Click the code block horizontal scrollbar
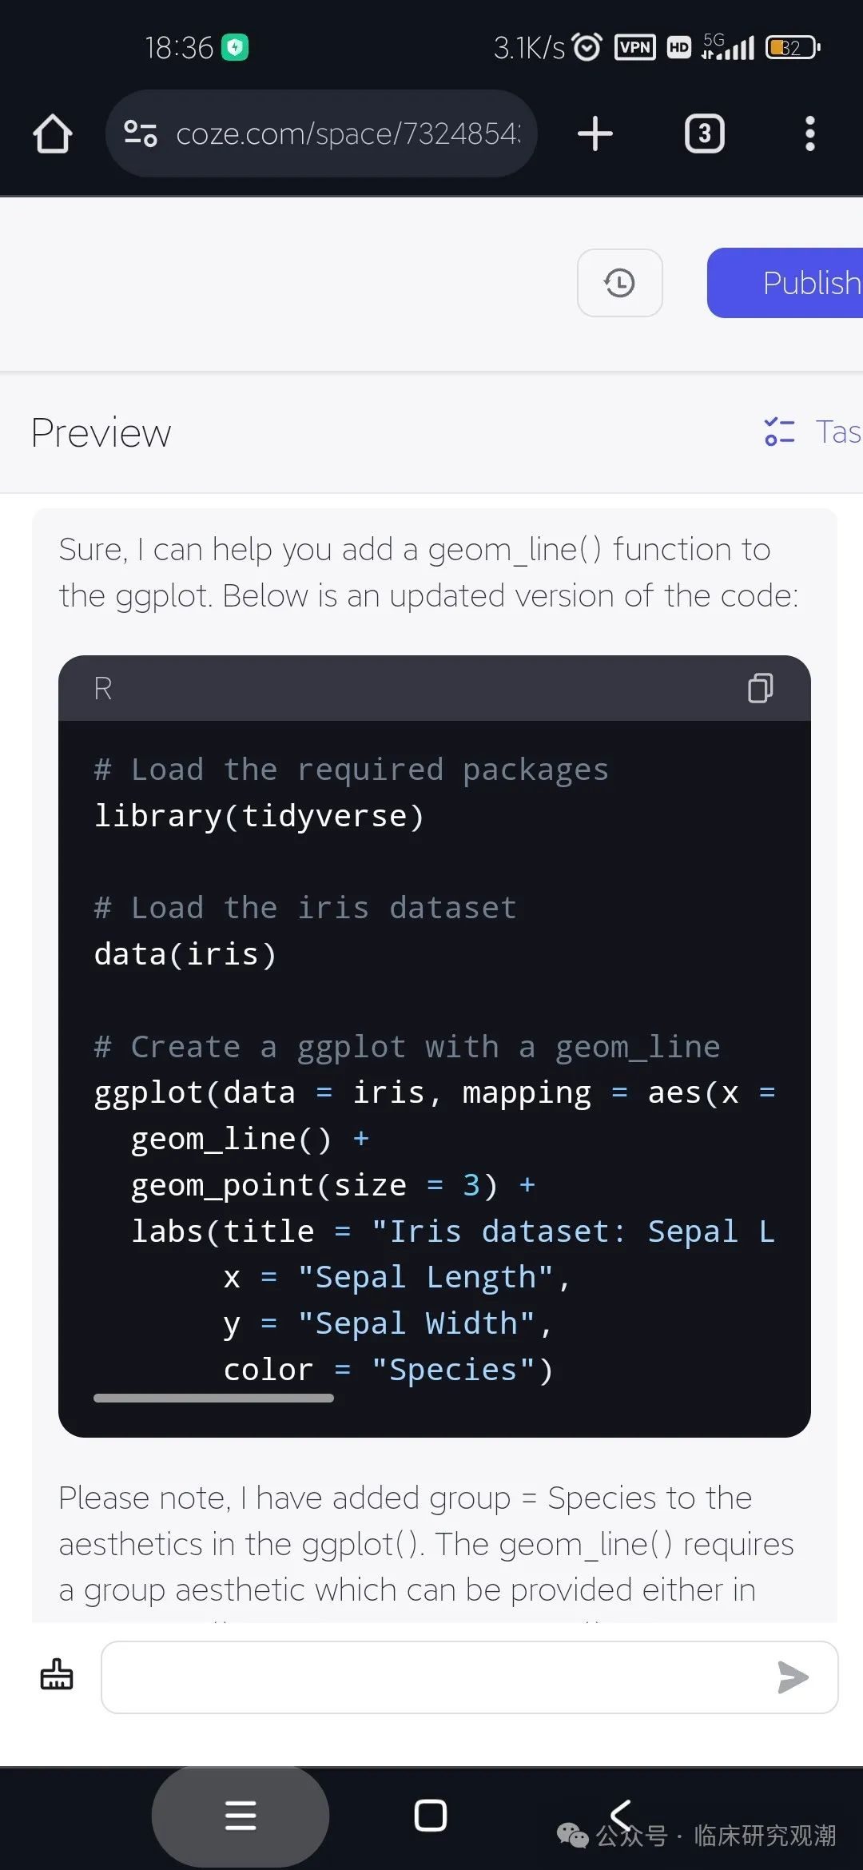Viewport: 863px width, 1870px height. (x=213, y=1398)
